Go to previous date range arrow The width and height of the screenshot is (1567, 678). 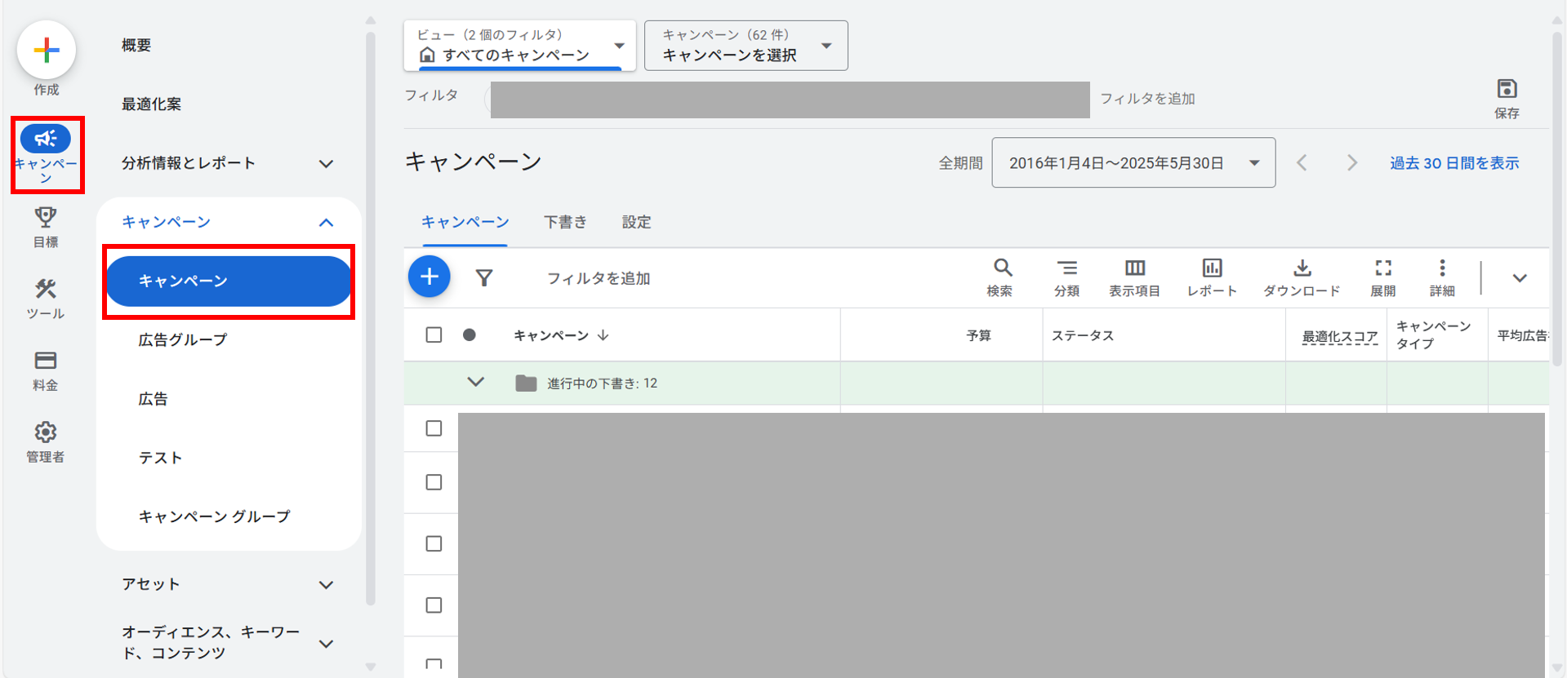pos(1302,163)
